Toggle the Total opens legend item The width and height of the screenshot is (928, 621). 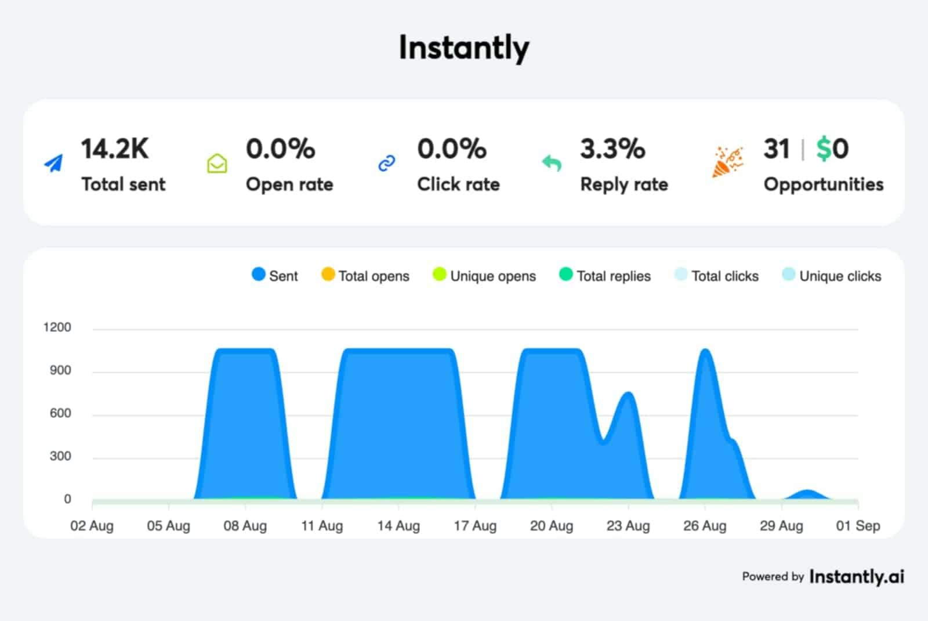tap(365, 276)
